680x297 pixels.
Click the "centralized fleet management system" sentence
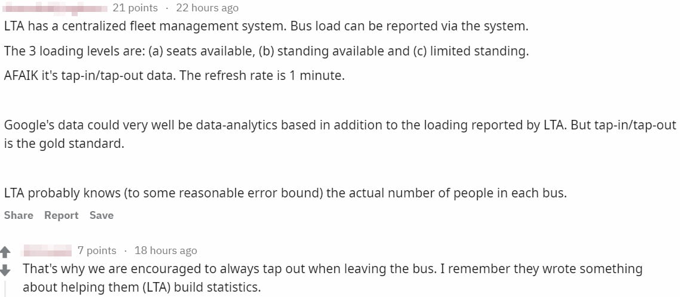click(266, 27)
